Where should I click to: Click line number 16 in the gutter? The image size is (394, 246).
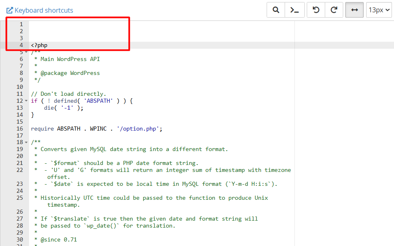[x=20, y=129]
